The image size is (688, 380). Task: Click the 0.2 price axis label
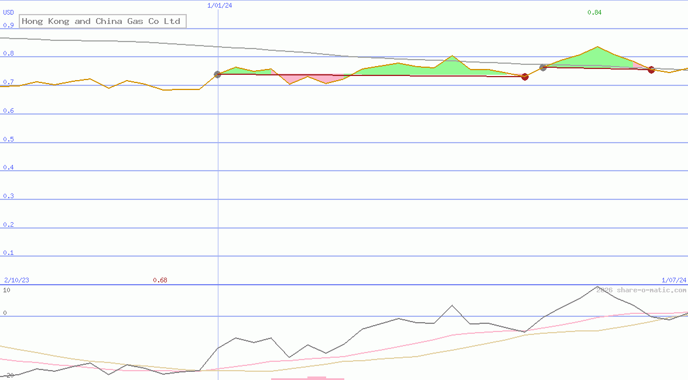coord(8,224)
